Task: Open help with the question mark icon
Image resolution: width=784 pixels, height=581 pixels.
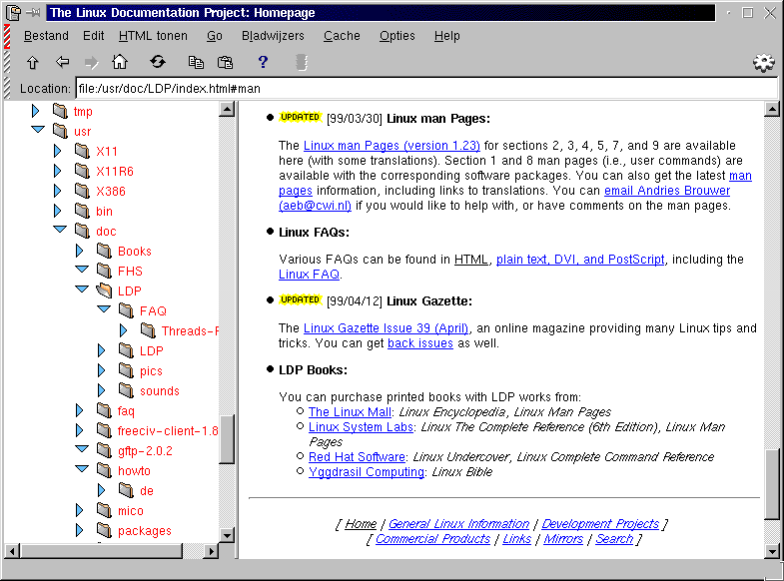Action: tap(263, 62)
